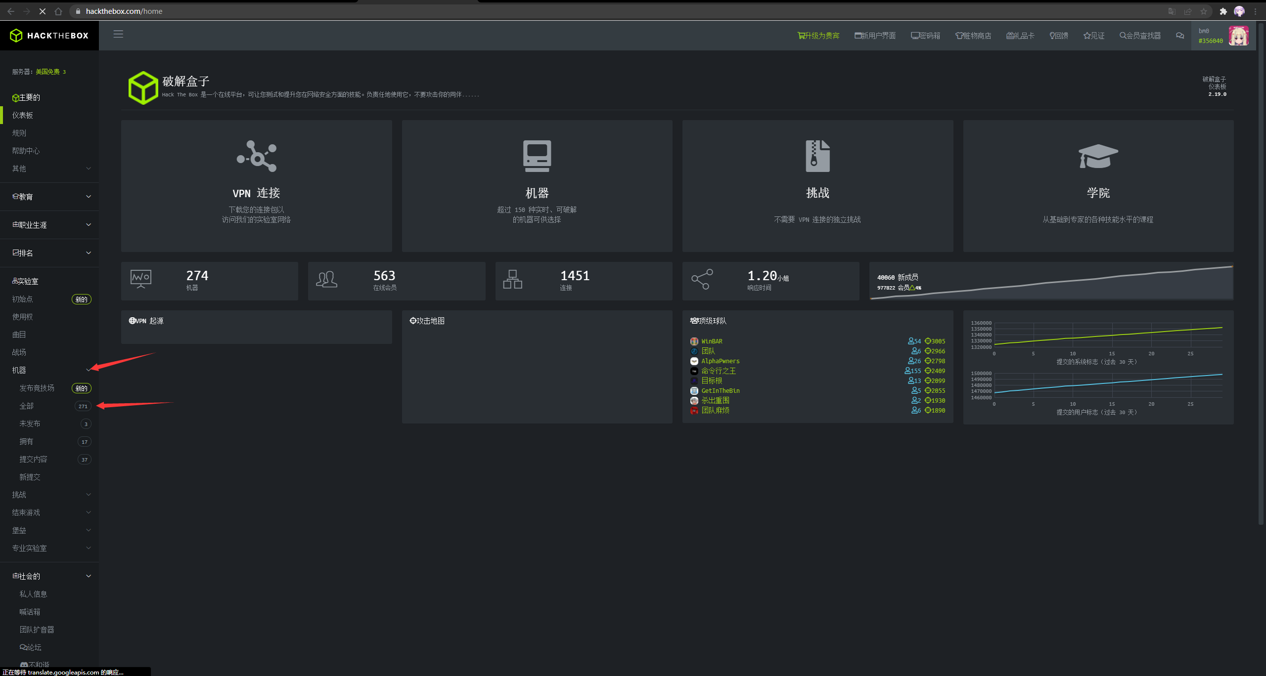Click the 升级为贵宾 upgrade link
1266x676 pixels.
(818, 35)
